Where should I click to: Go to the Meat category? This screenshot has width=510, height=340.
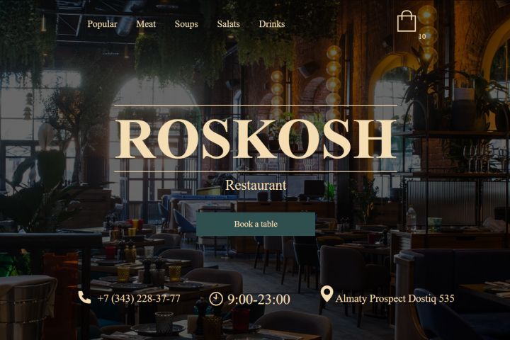click(146, 24)
